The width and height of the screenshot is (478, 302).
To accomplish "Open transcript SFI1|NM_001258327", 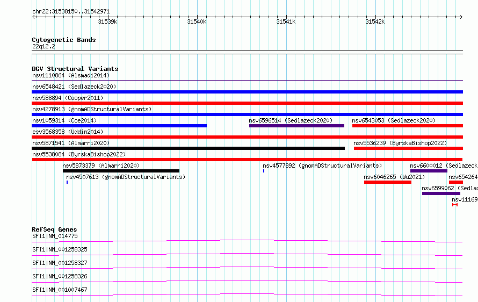I will (x=60, y=263).
